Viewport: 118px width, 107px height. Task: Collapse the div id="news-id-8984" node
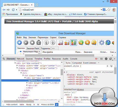[x=25, y=78]
